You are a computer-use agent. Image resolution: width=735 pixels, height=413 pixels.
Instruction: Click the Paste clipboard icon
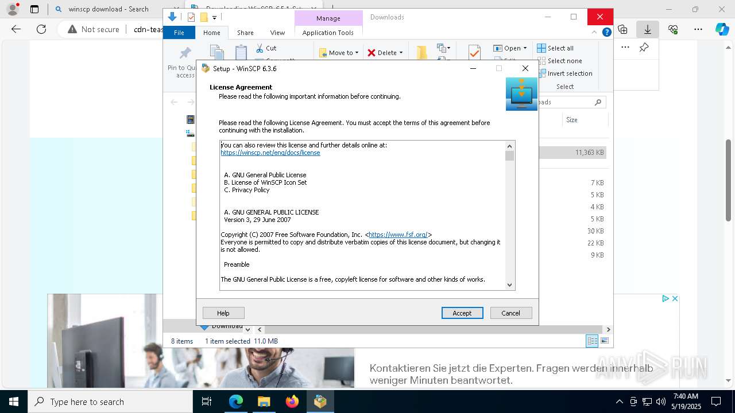[241, 53]
